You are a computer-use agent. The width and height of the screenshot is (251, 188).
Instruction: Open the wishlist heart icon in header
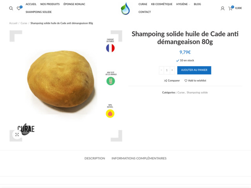(x=19, y=8)
